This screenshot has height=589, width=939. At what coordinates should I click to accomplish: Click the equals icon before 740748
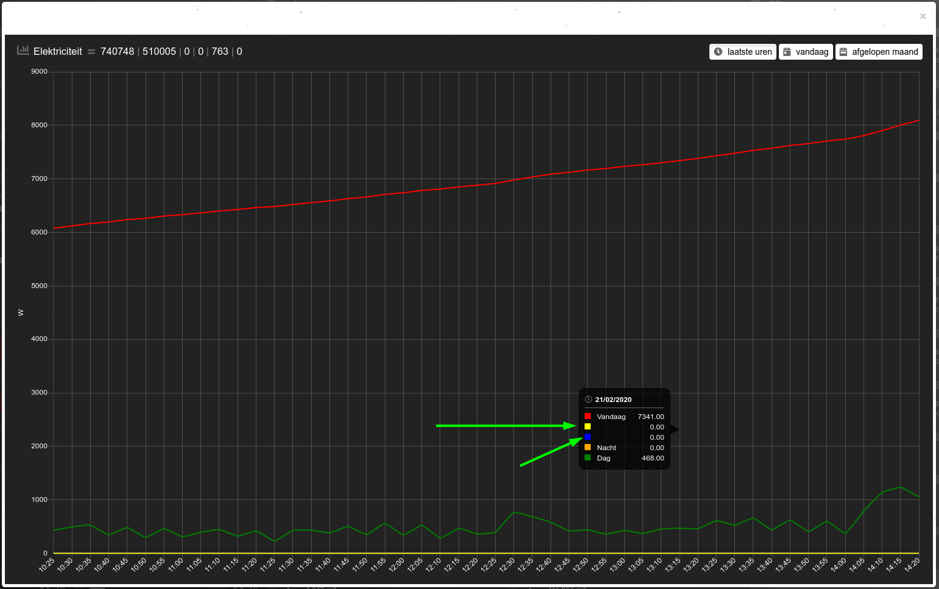click(x=91, y=52)
